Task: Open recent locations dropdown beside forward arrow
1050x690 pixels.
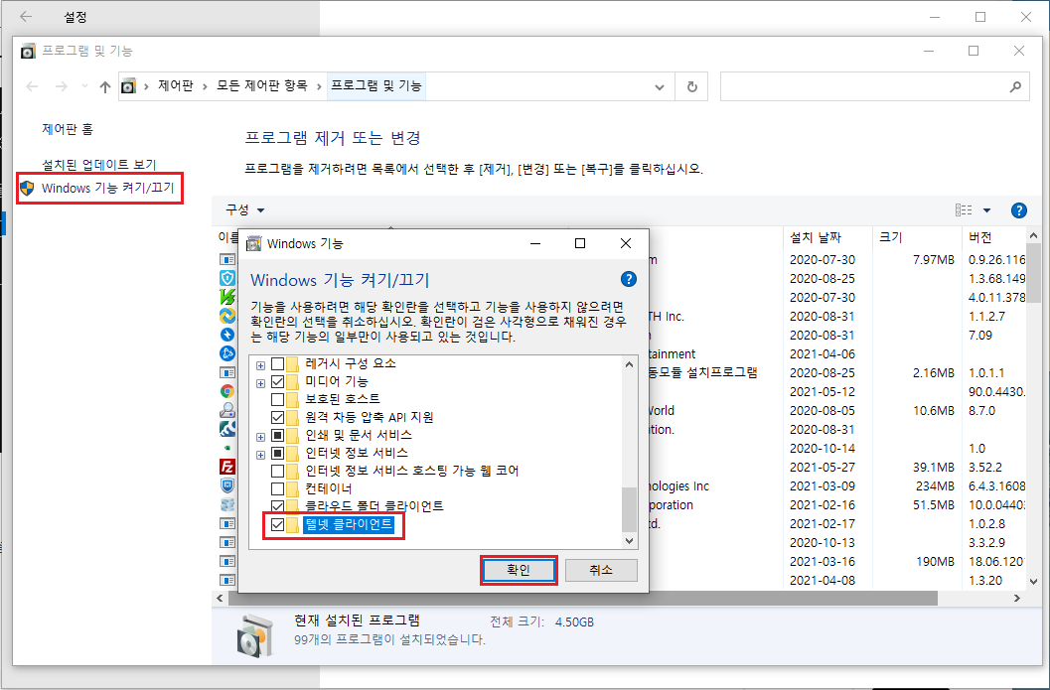Action: coord(84,86)
